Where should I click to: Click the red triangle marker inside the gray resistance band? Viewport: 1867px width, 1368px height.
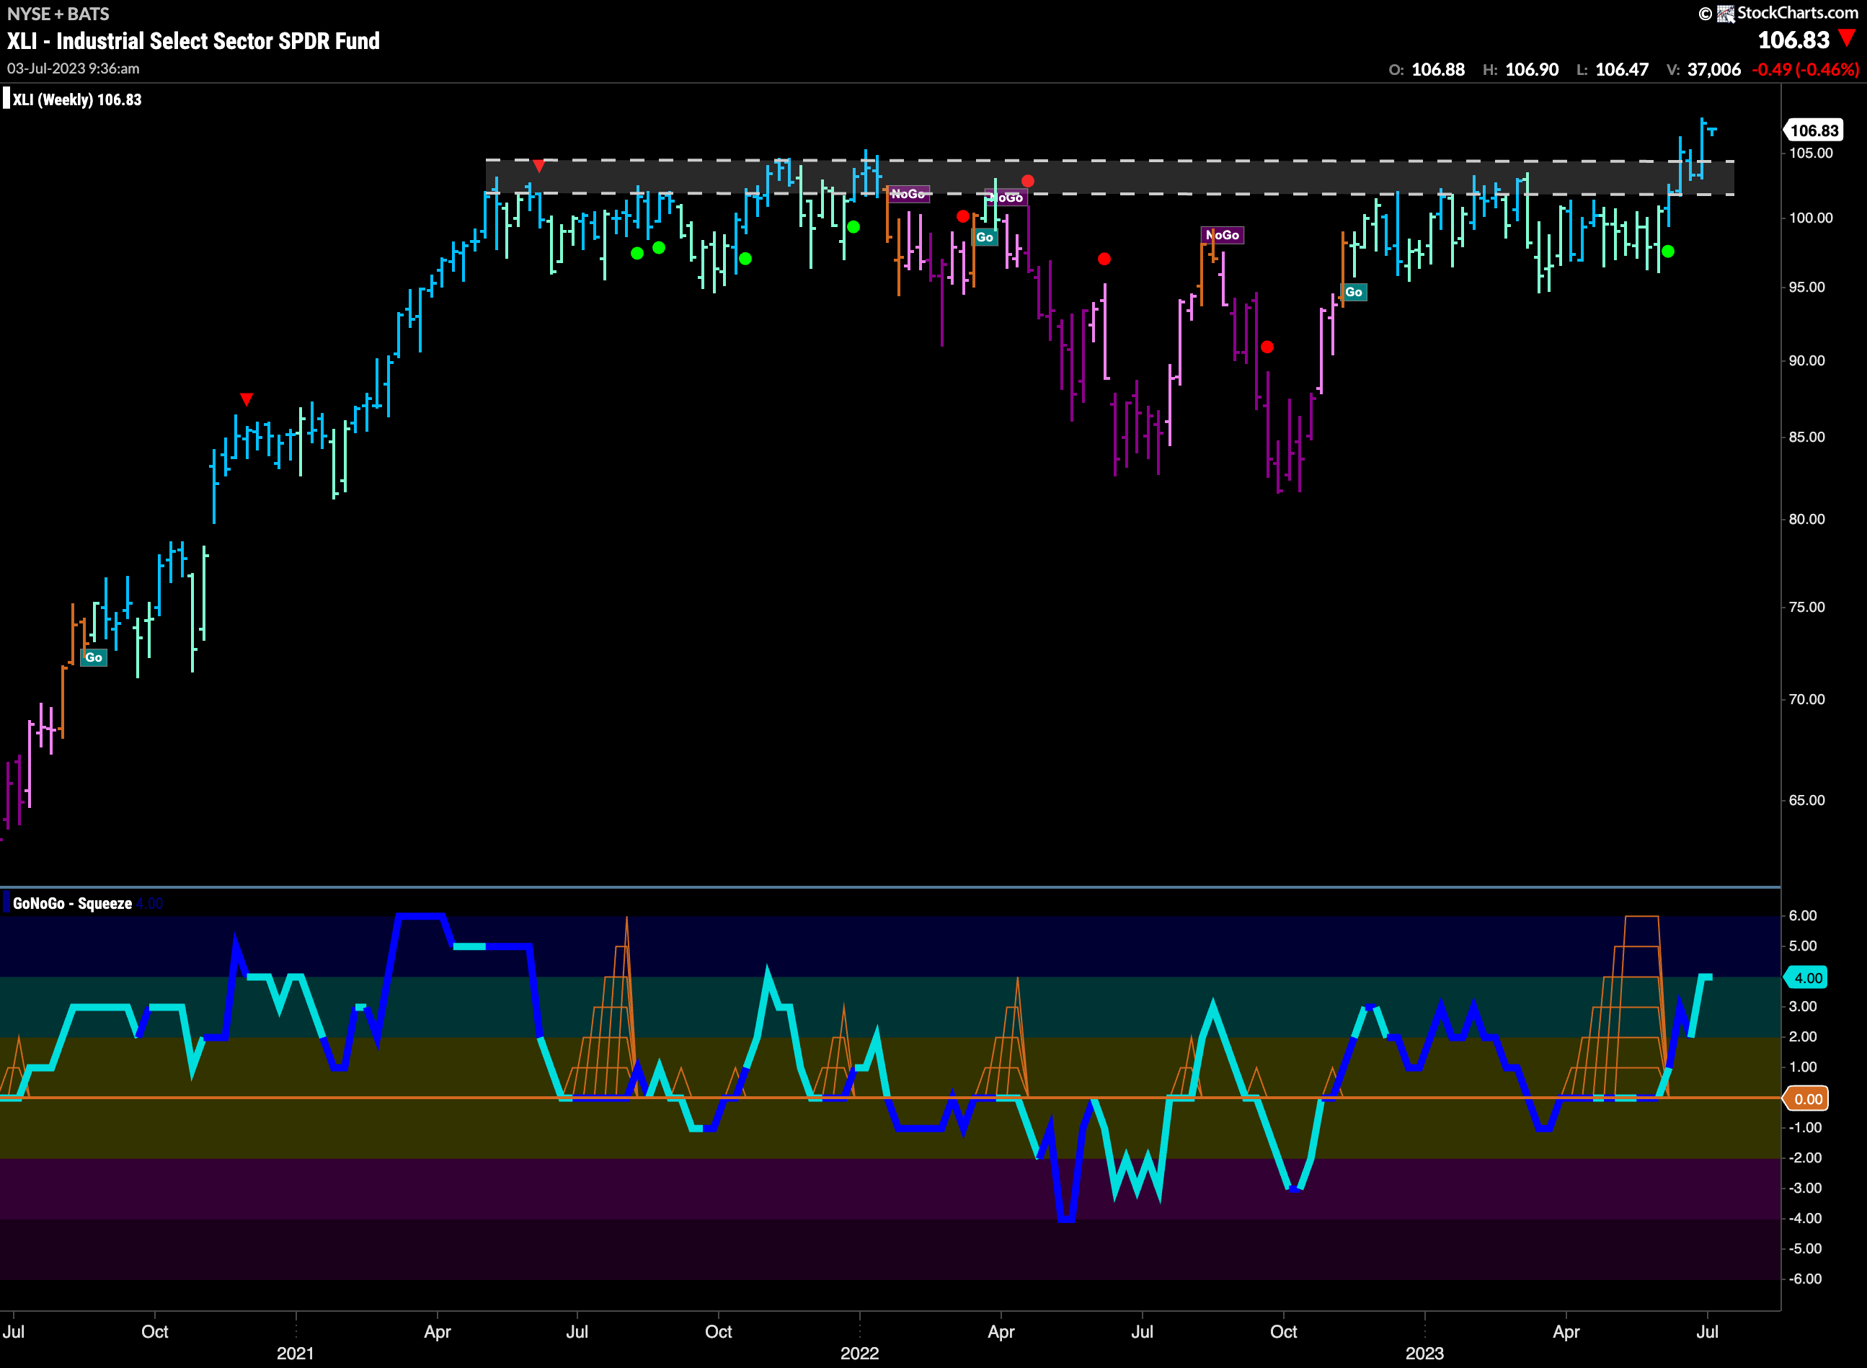(539, 166)
